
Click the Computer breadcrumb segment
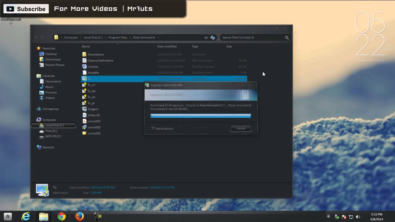click(x=71, y=38)
